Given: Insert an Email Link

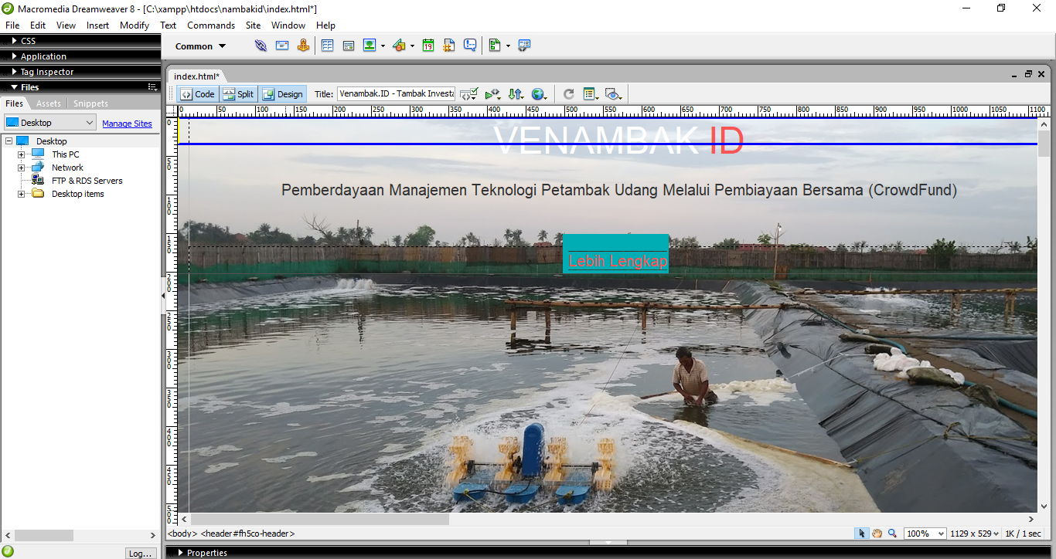Looking at the screenshot, I should tap(282, 46).
